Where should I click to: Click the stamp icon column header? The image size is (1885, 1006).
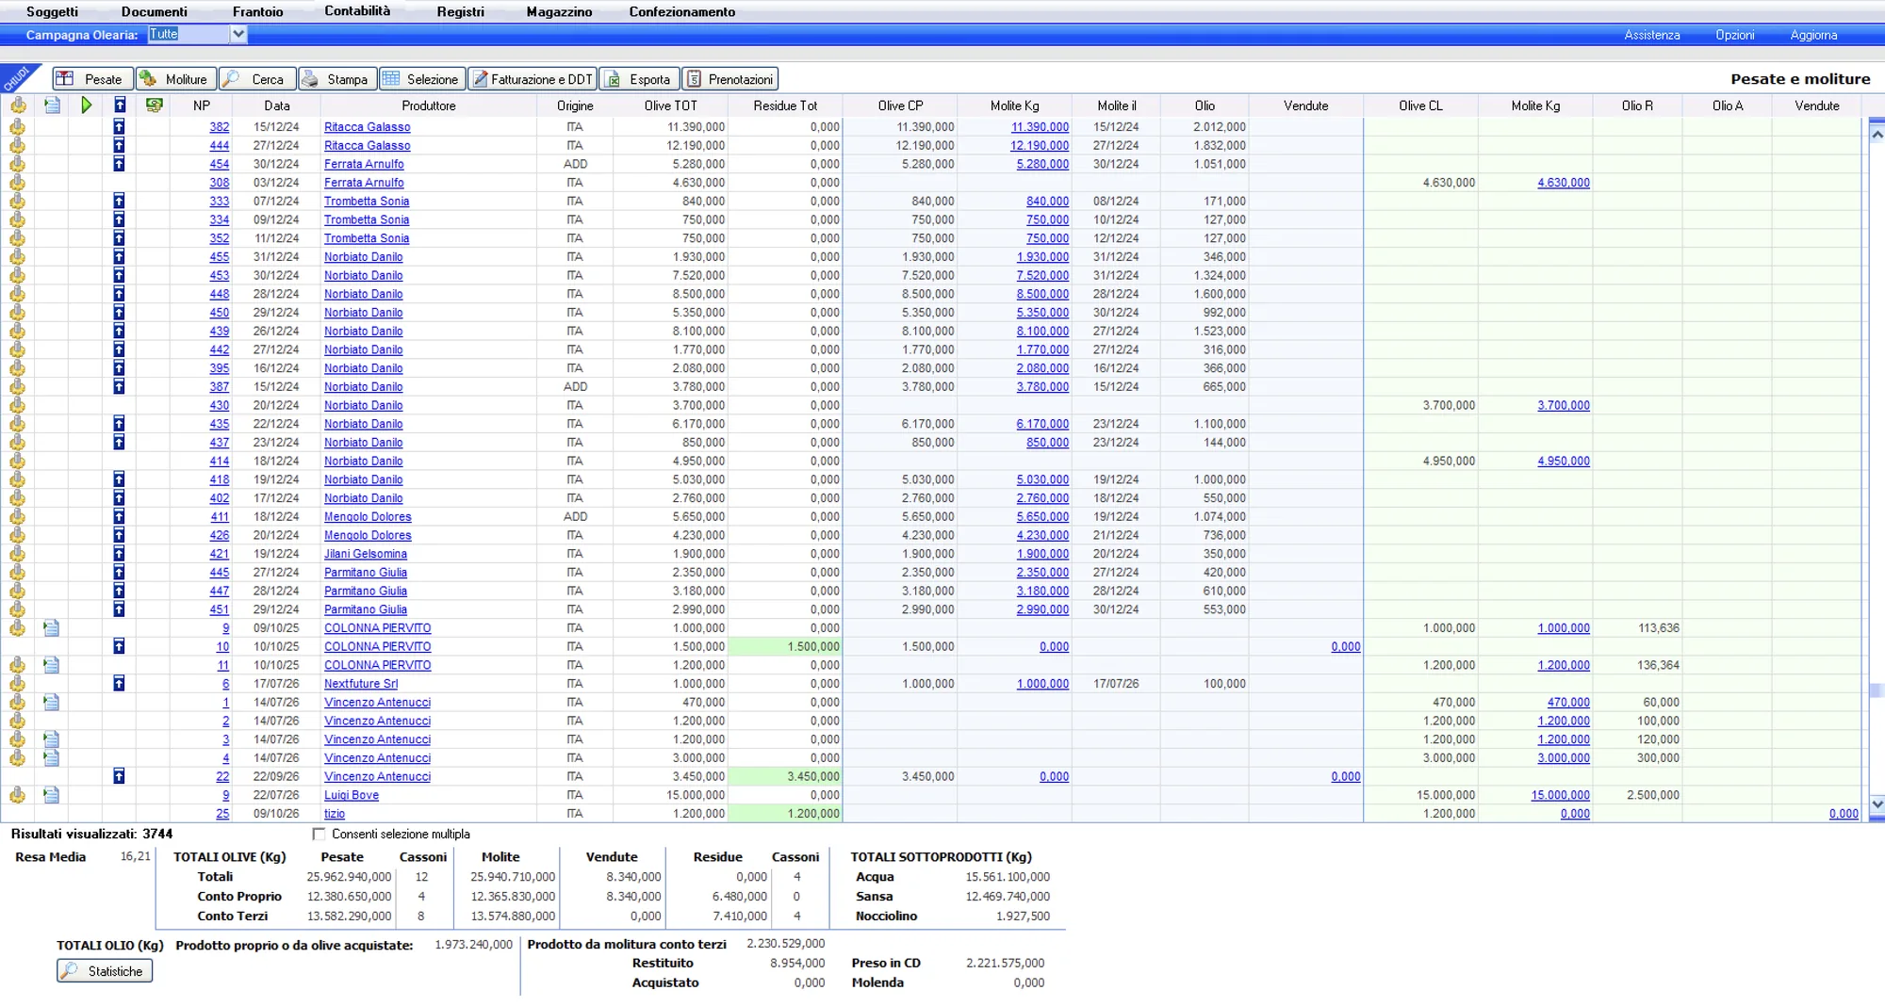(x=18, y=105)
